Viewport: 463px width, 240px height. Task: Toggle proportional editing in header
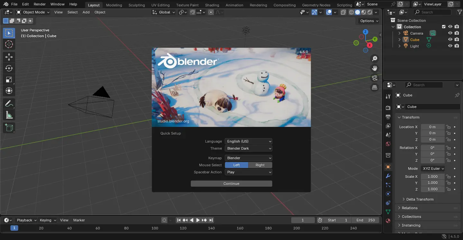click(211, 12)
